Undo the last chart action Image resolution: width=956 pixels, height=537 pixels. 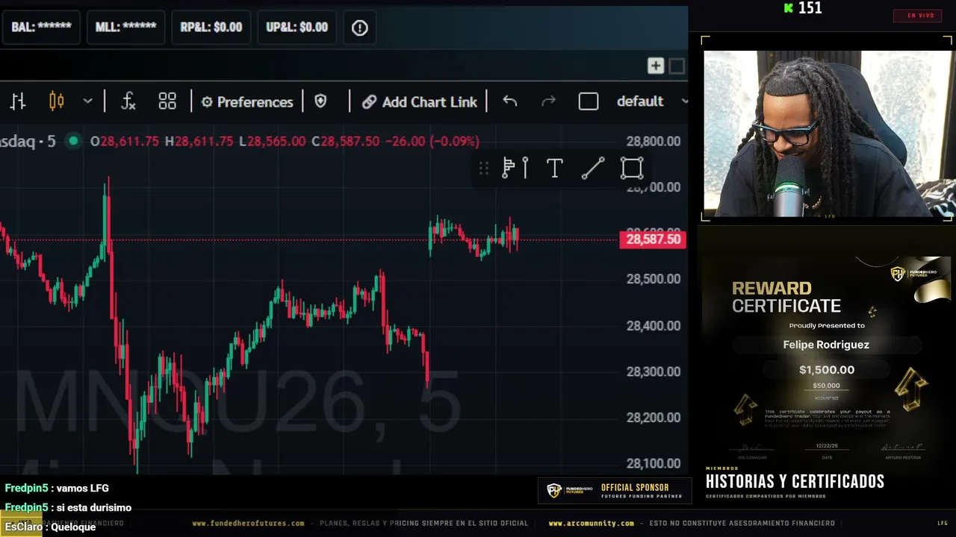click(x=510, y=101)
